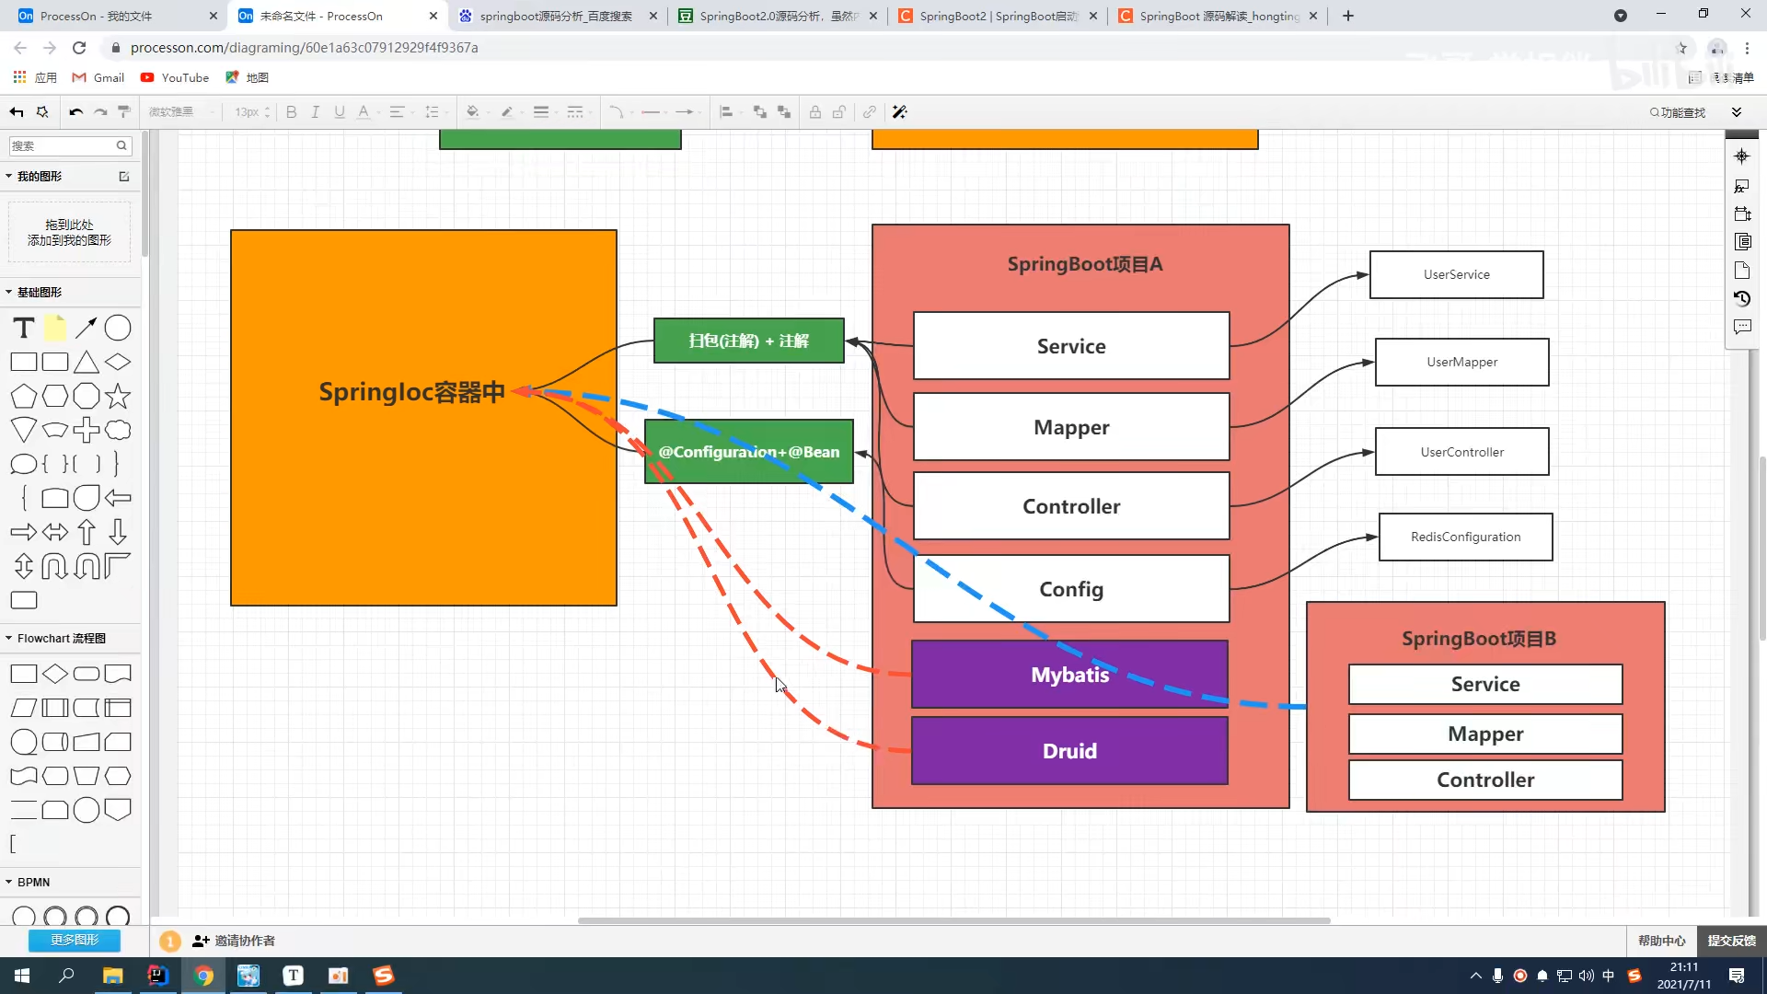
Task: Click the Mybatis purple box on canvas
Action: [1069, 675]
